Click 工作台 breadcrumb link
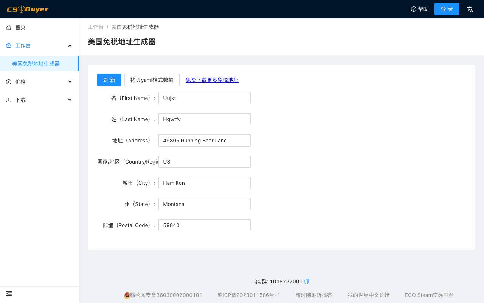 click(96, 27)
